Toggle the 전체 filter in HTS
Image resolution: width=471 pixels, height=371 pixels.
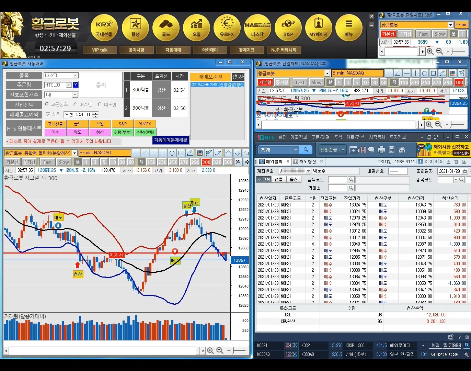pos(264,180)
